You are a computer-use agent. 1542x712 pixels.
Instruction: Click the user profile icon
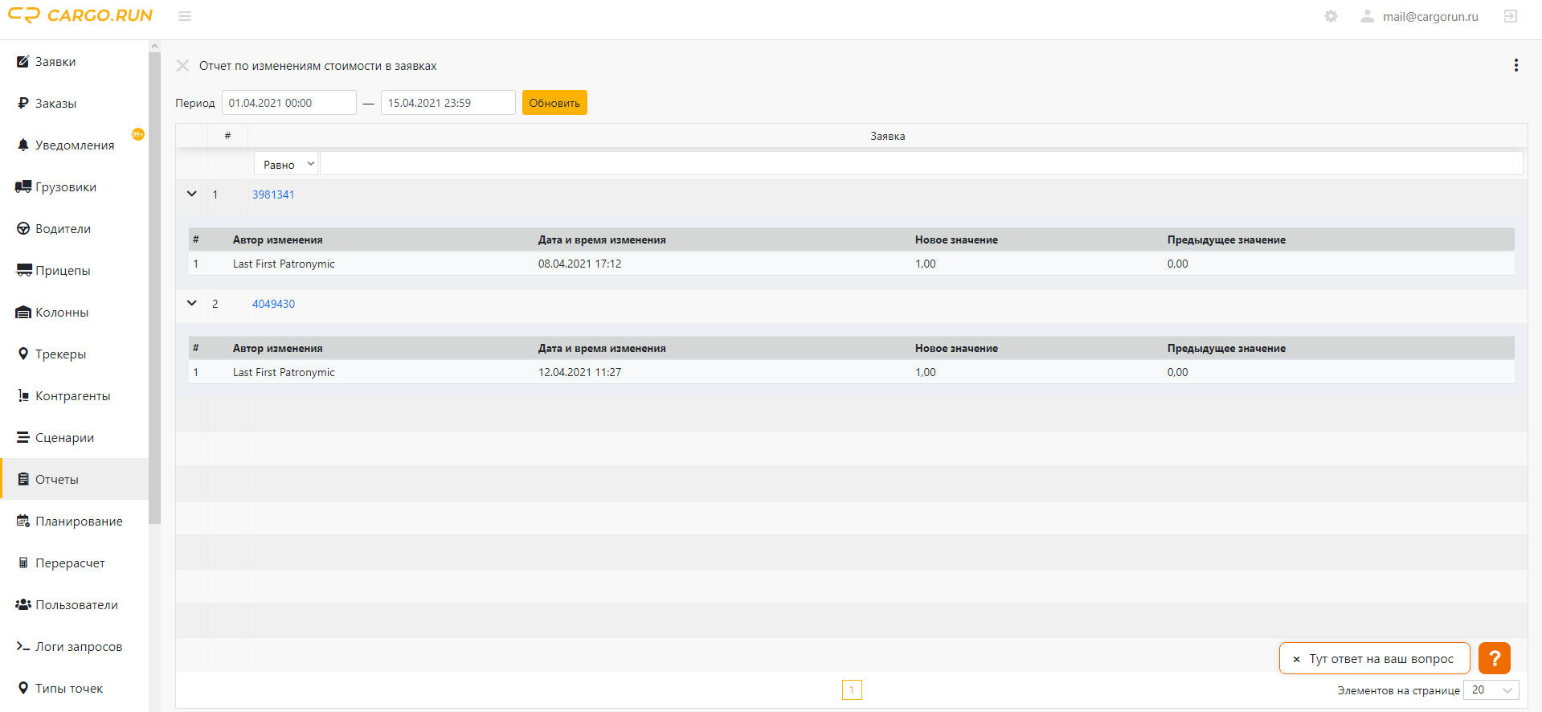point(1367,16)
